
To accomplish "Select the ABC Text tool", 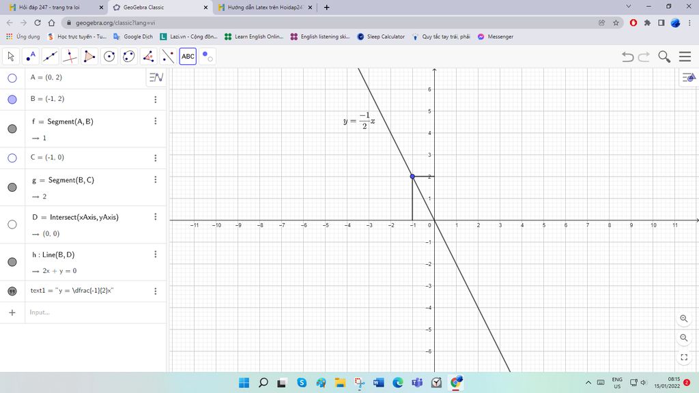I will [x=188, y=57].
